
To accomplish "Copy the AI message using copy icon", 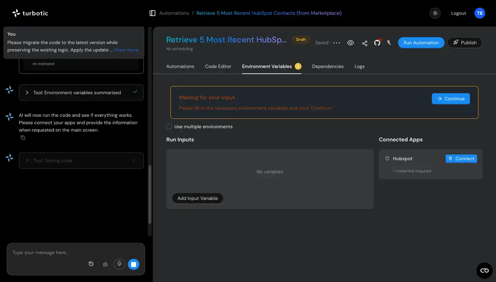I will [x=23, y=138].
